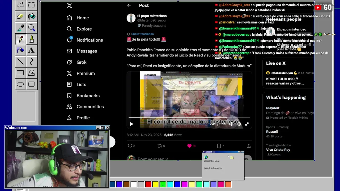340x191 pixels.
Task: Open Viva Cristo Rey trend
Action: [x=278, y=150]
